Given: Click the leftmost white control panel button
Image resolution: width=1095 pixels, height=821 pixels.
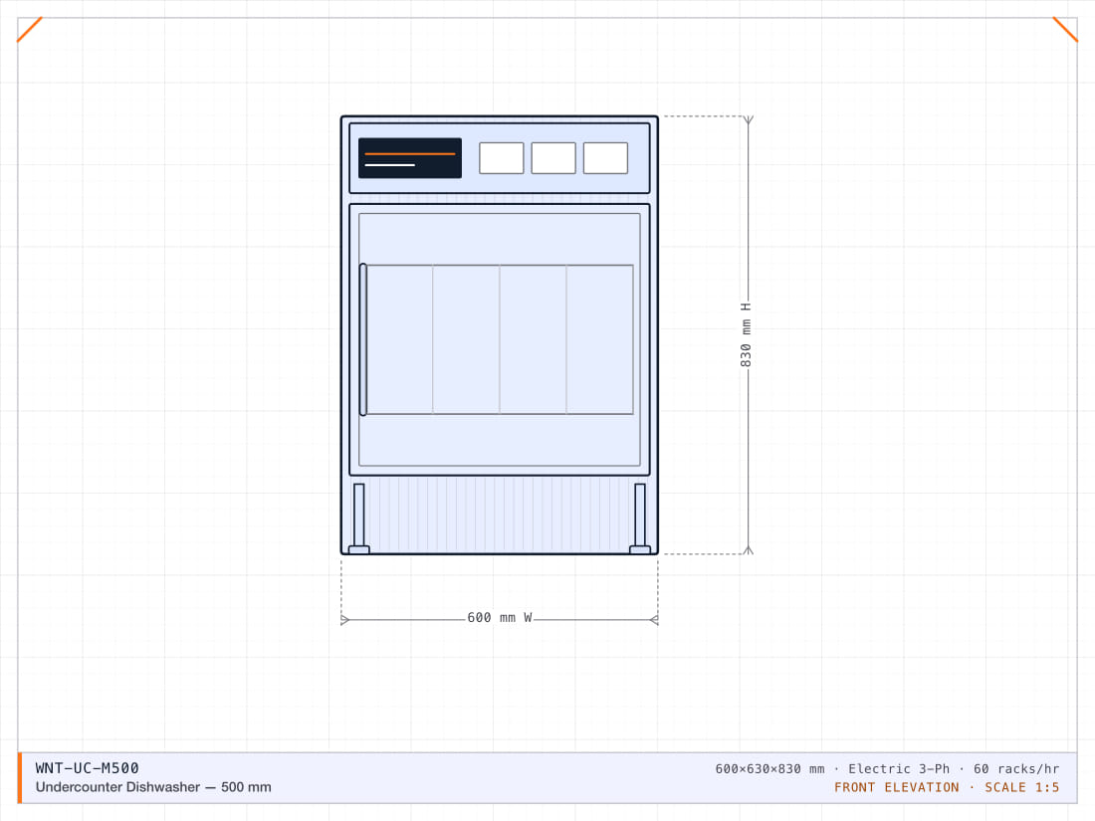Looking at the screenshot, I should (x=502, y=158).
